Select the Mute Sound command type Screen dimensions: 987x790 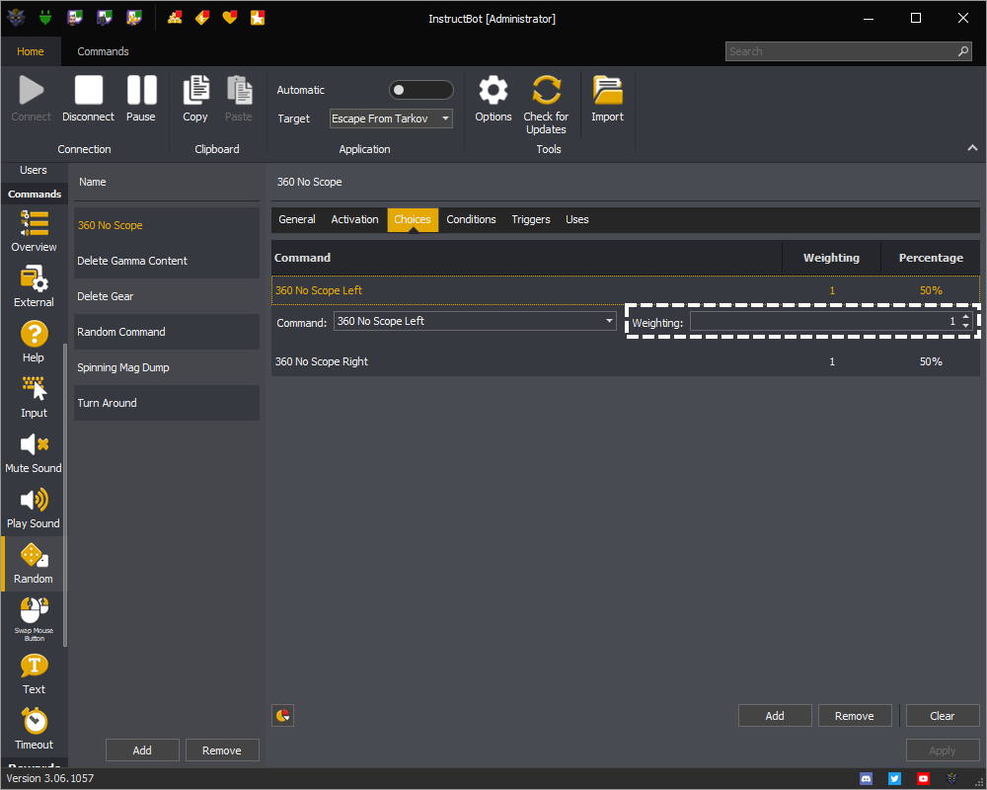[34, 453]
